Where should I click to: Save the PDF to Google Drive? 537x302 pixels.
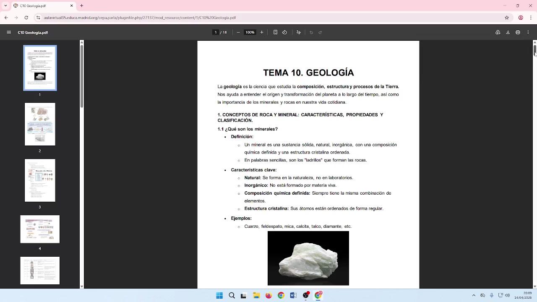point(498,32)
